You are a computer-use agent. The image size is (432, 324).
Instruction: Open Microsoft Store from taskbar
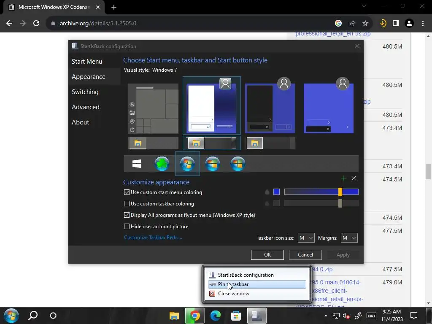coord(236,316)
